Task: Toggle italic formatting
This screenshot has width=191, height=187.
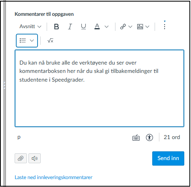Action: tap(70, 27)
